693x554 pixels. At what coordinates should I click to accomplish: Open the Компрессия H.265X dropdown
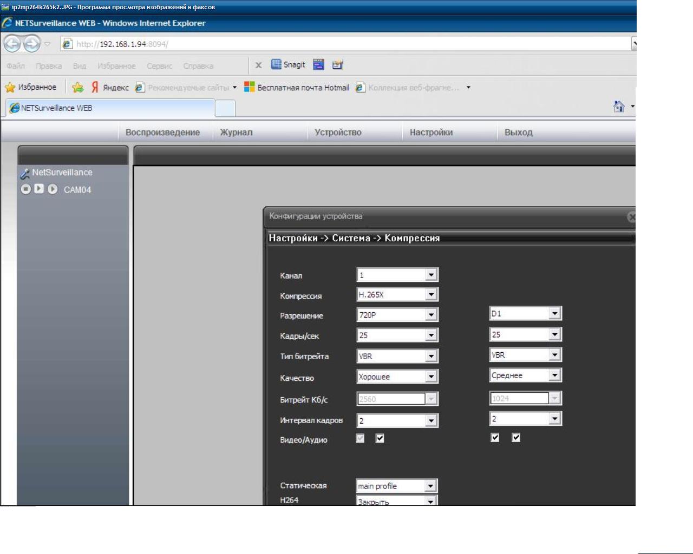[x=430, y=295]
